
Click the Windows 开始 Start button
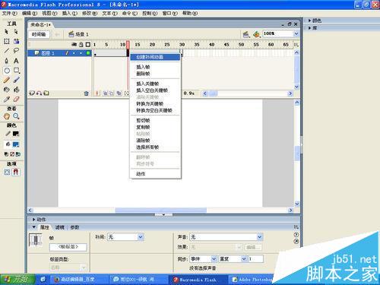coord(17,280)
